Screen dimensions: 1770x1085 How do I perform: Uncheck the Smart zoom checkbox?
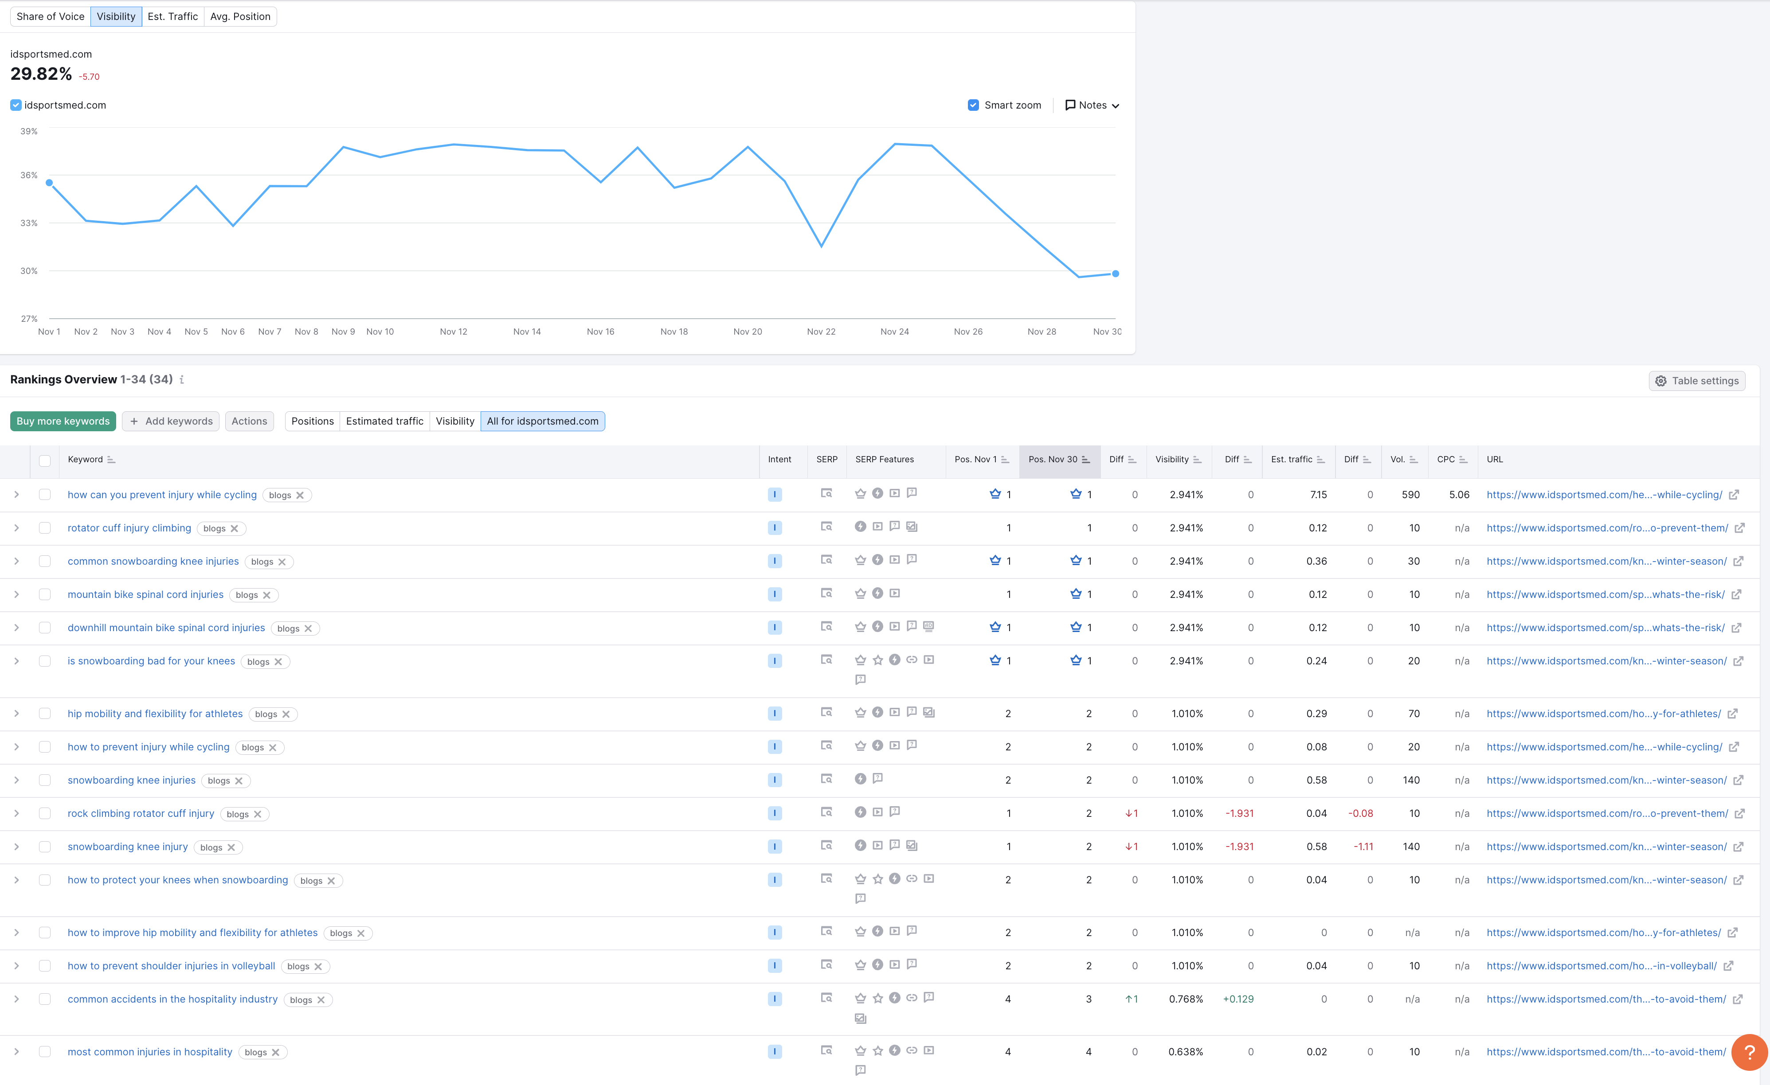point(973,105)
